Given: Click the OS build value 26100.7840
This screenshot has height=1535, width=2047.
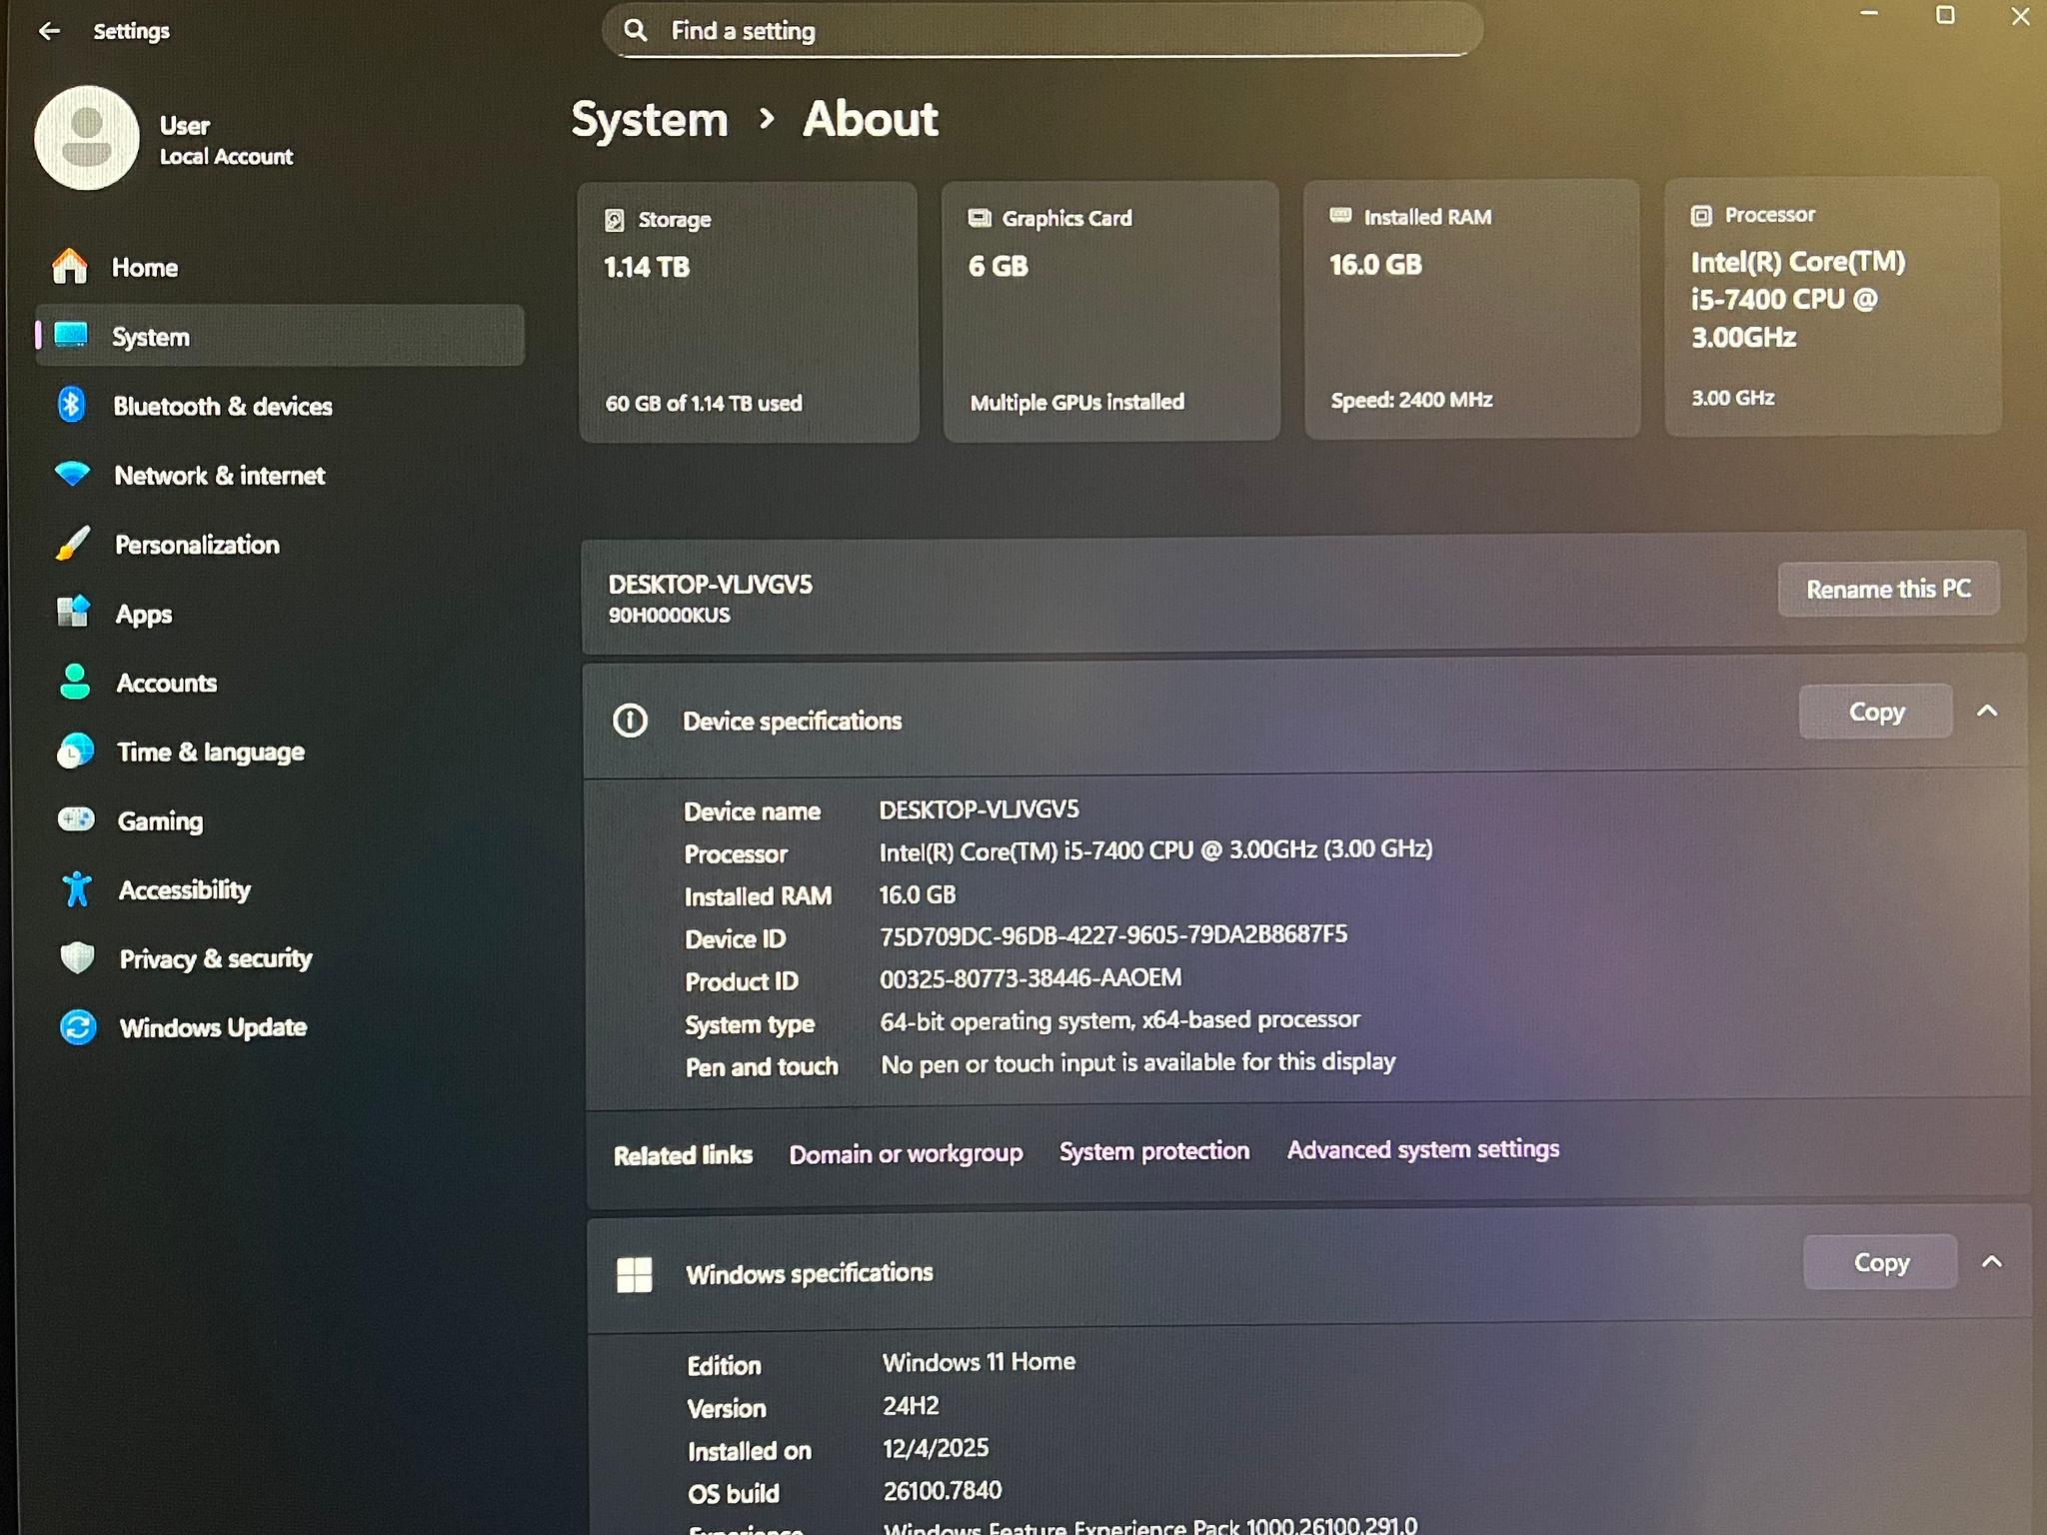Looking at the screenshot, I should (943, 1490).
